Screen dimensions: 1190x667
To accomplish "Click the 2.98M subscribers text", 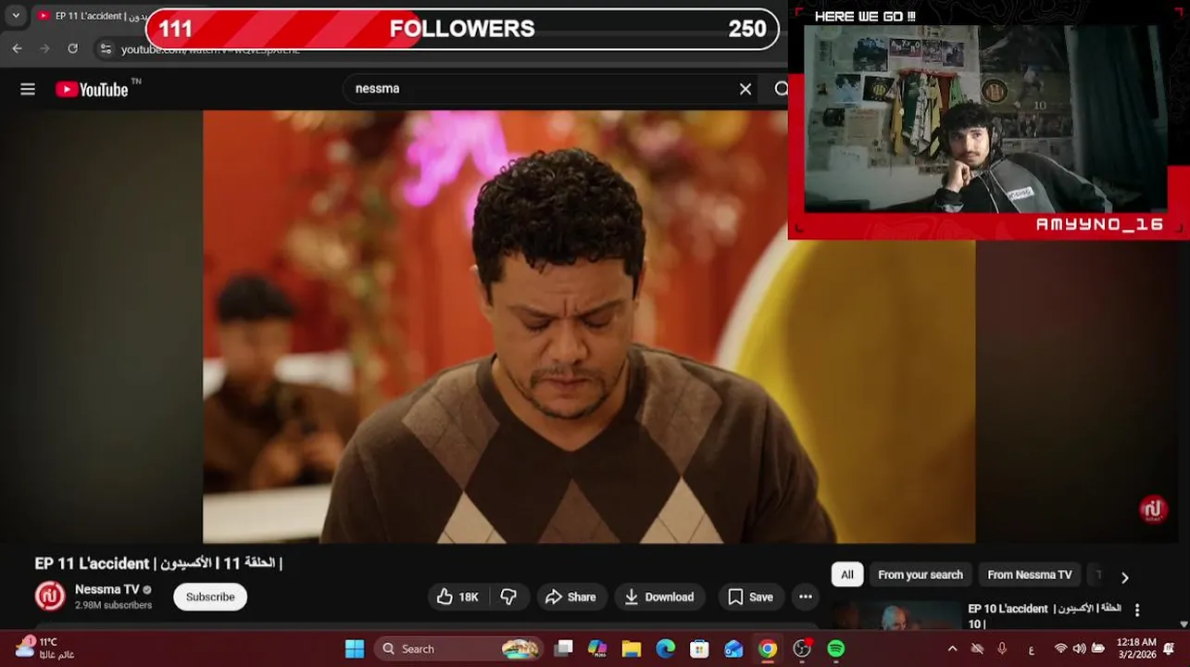I will coord(113,605).
